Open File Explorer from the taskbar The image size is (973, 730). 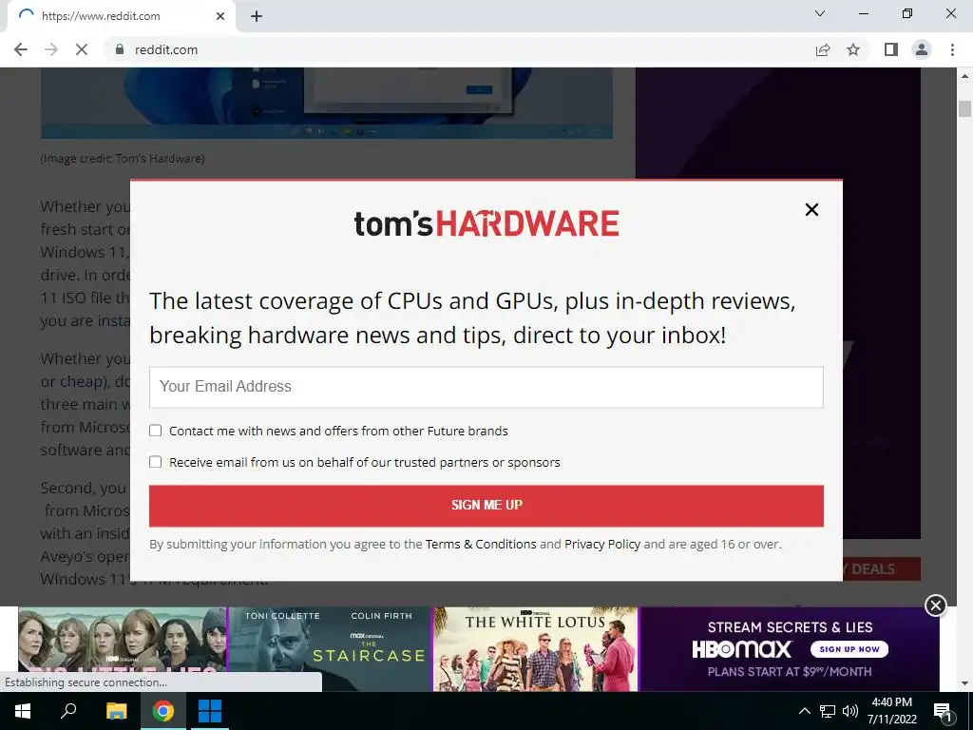117,711
